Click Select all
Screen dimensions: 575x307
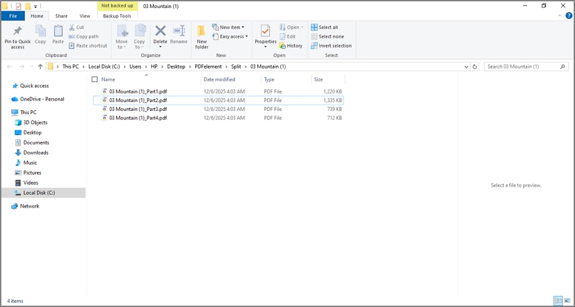325,27
